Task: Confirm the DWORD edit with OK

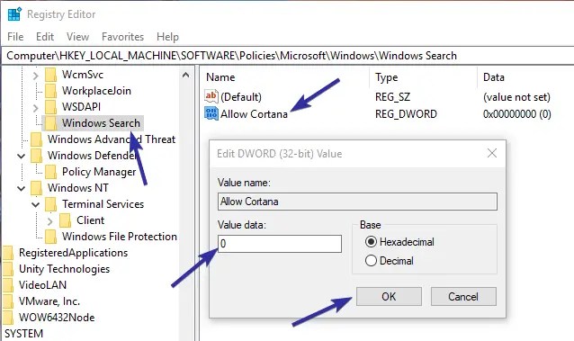Action: tap(389, 296)
